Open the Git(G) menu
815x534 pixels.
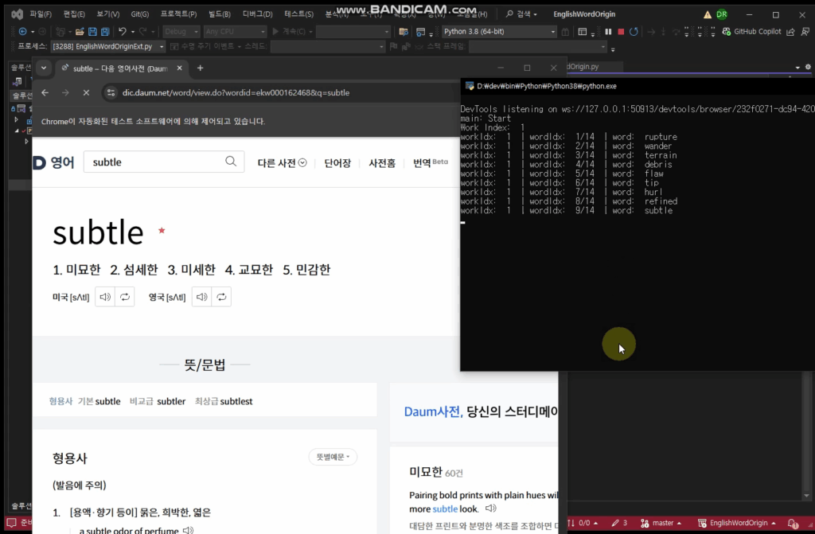tap(140, 14)
